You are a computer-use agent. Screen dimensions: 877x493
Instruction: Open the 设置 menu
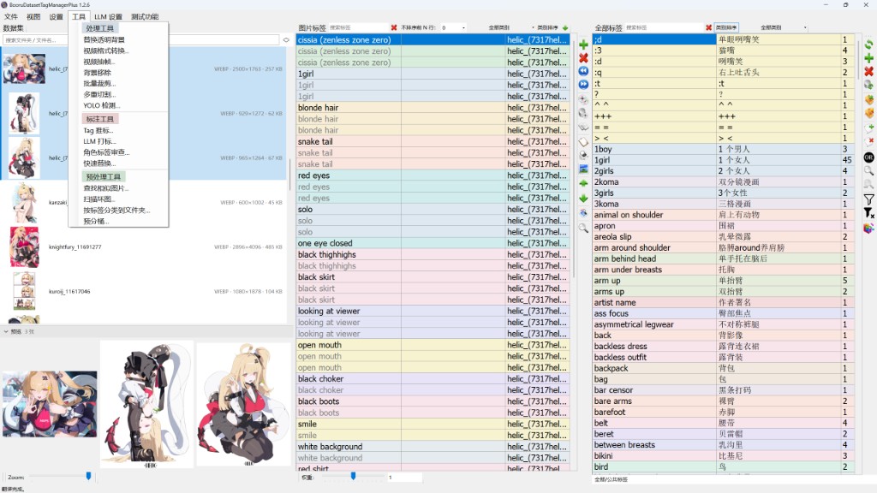(x=56, y=17)
